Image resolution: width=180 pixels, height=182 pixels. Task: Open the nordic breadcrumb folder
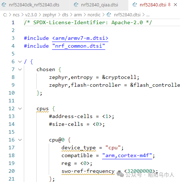pyautogui.click(x=94, y=15)
